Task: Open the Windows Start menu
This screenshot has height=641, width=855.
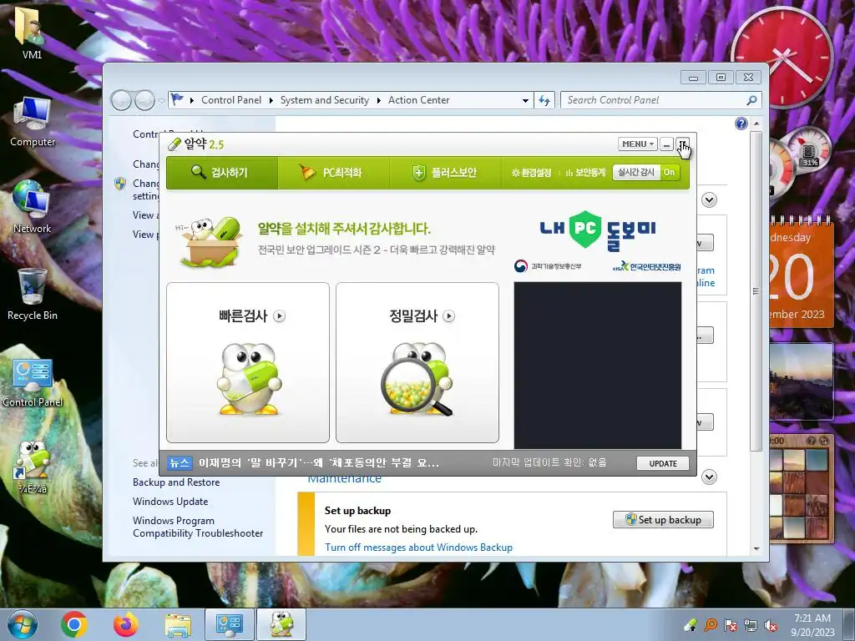Action: [23, 624]
